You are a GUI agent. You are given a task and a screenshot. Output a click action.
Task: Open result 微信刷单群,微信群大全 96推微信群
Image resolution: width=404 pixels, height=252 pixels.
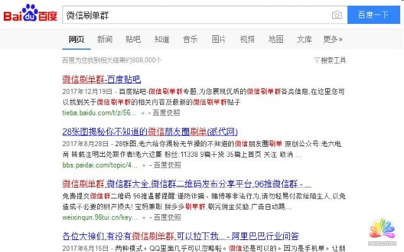[187, 184]
